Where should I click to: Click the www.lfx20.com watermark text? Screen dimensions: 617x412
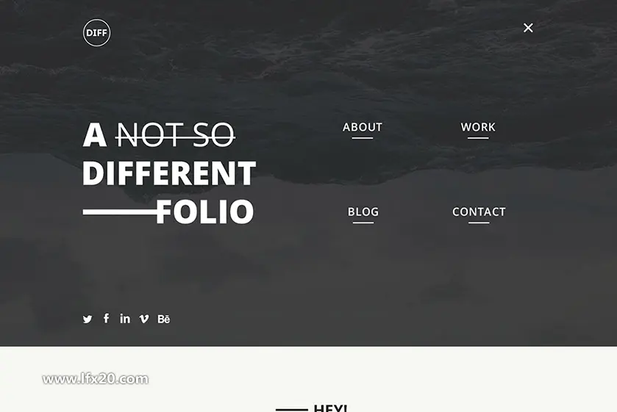click(x=96, y=379)
